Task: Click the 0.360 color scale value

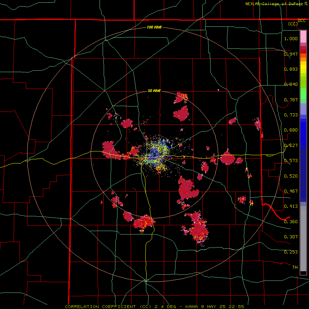Action: [x=291, y=222]
